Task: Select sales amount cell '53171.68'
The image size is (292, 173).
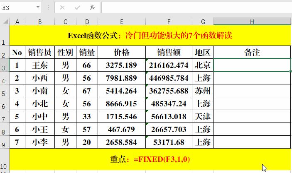Action: click(x=169, y=142)
